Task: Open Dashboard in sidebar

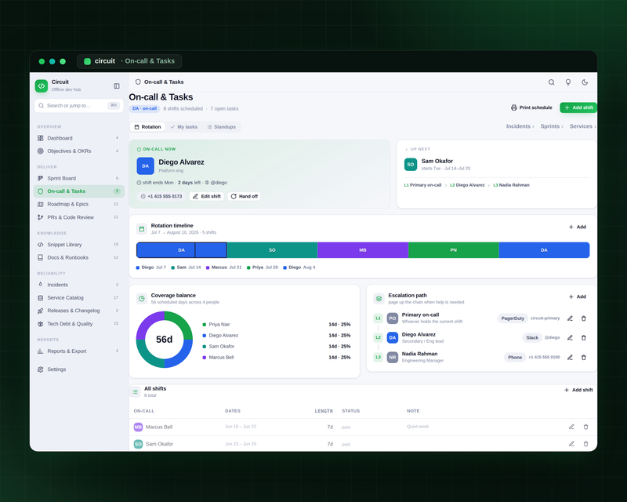Action: pyautogui.click(x=79, y=138)
